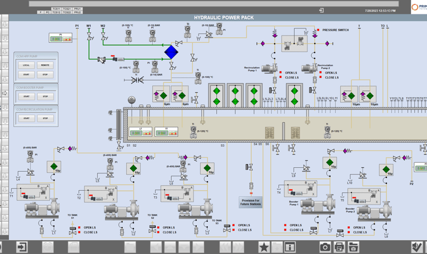Click the pressure switch red indicator
This screenshot has height=254, width=427.
point(318,30)
